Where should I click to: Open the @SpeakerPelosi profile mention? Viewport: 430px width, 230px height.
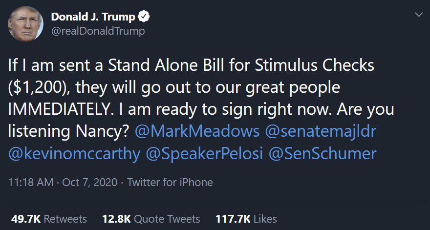point(205,154)
